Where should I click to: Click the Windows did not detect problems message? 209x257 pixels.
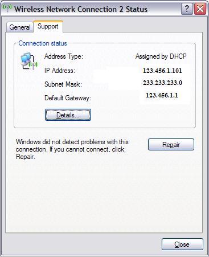(x=72, y=149)
